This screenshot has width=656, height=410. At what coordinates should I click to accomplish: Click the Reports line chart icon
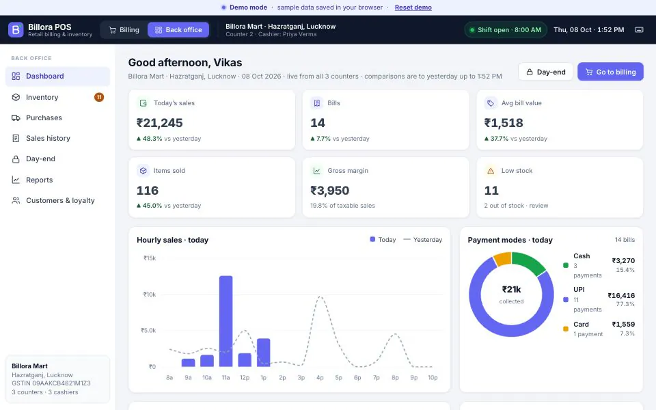[x=16, y=180]
